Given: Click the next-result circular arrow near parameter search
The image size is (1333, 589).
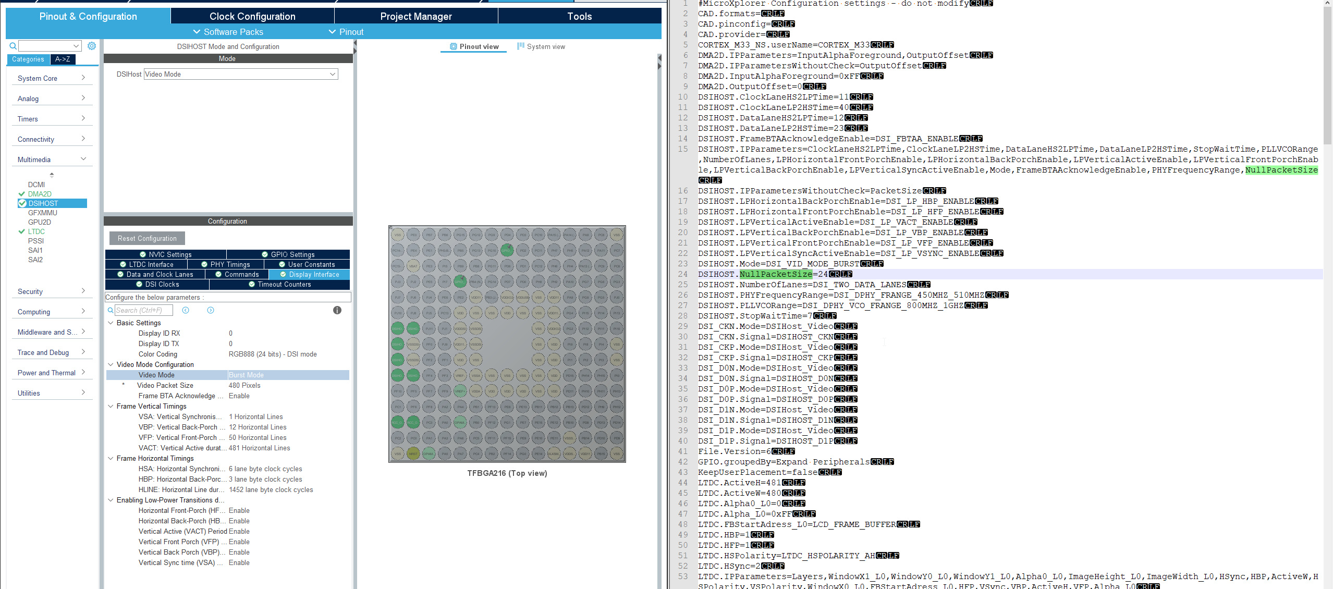Looking at the screenshot, I should pos(211,310).
